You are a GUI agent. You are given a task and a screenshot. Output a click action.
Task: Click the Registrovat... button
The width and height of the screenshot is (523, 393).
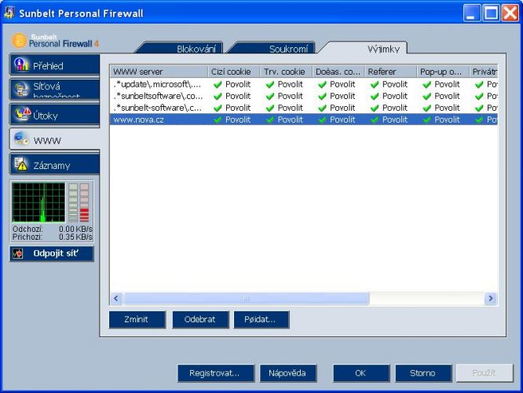click(216, 373)
